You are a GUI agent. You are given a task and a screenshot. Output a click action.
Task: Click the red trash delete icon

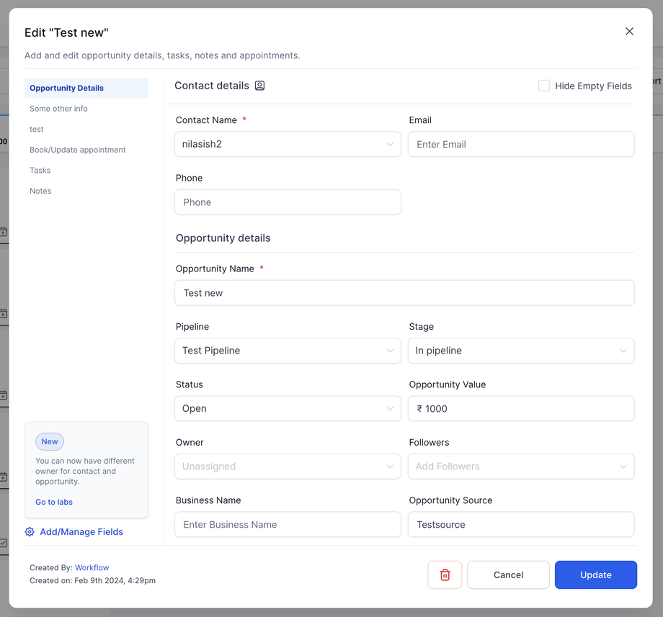(x=445, y=575)
